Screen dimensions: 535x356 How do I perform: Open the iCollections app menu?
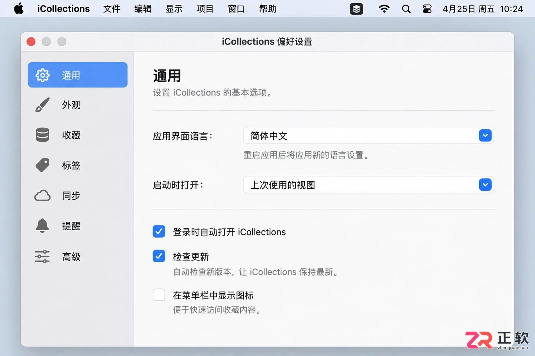pyautogui.click(x=64, y=9)
